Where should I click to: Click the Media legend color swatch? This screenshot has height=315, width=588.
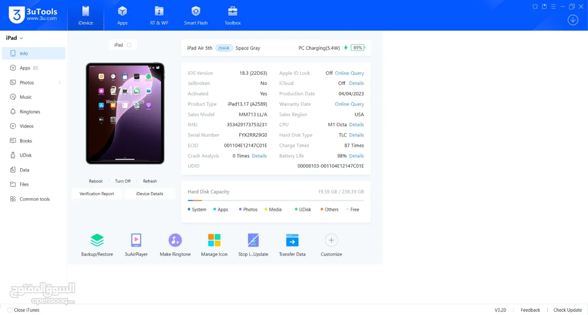click(266, 210)
